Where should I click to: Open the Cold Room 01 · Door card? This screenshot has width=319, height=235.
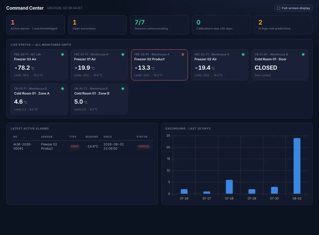[x=280, y=65]
